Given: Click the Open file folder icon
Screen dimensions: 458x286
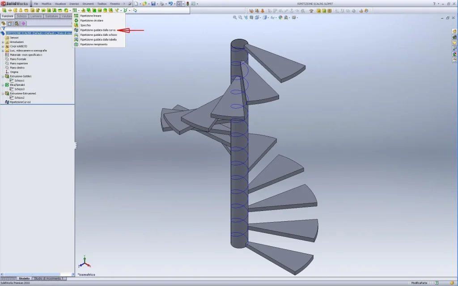Looking at the screenshot, I should click(x=144, y=4).
